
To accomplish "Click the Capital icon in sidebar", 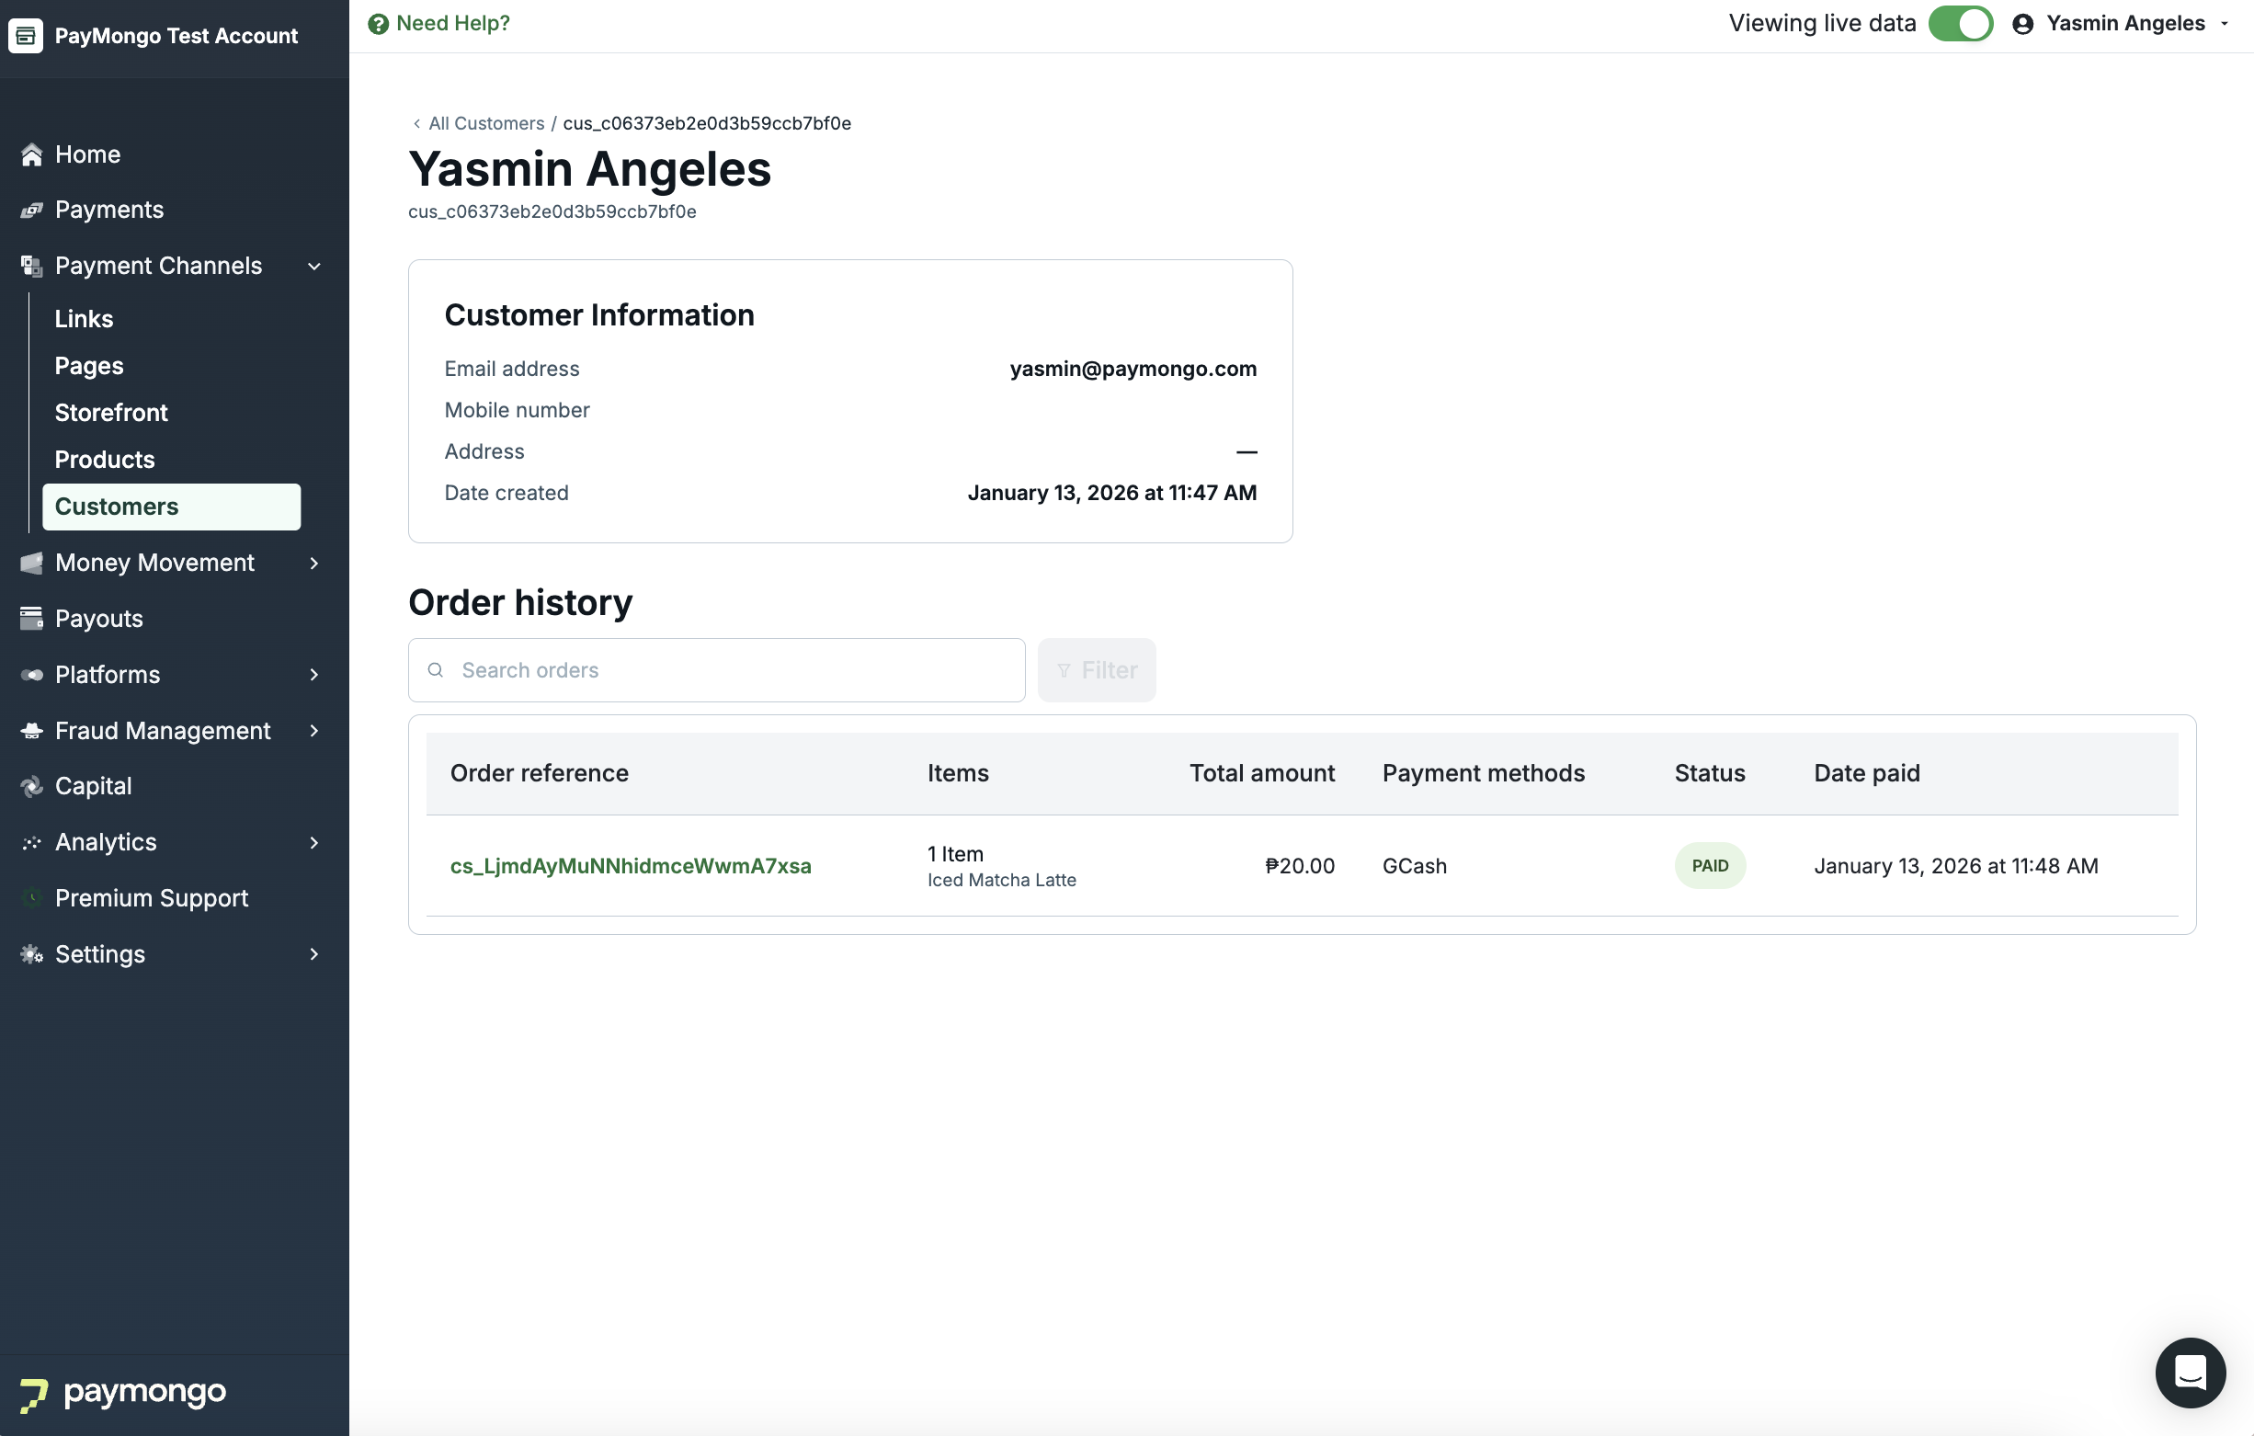I will [32, 786].
